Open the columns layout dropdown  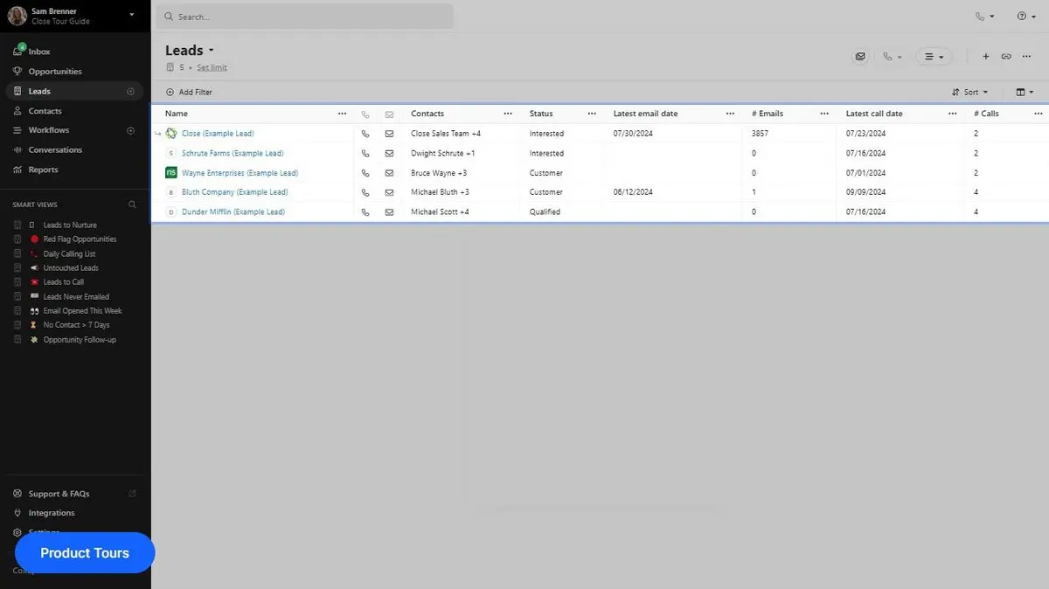pyautogui.click(x=1025, y=92)
